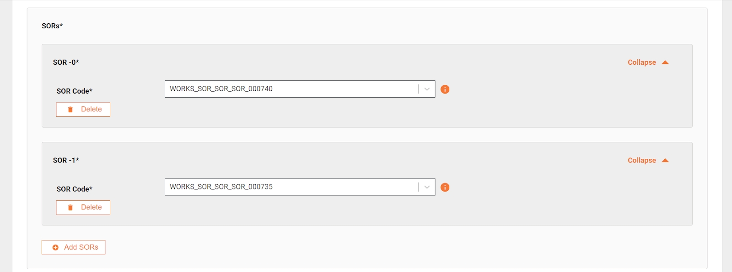Screen dimensions: 732x272
Task: Open the SOR -1 code dropdown chevron
Action: point(427,187)
